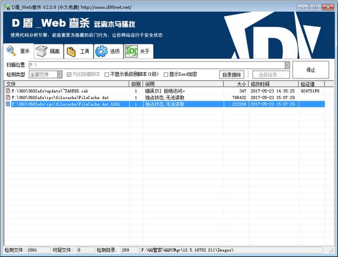The height and width of the screenshot is (257, 338).
Task: Click the file icon of TA6E9D.cab row
Action: (x=7, y=90)
